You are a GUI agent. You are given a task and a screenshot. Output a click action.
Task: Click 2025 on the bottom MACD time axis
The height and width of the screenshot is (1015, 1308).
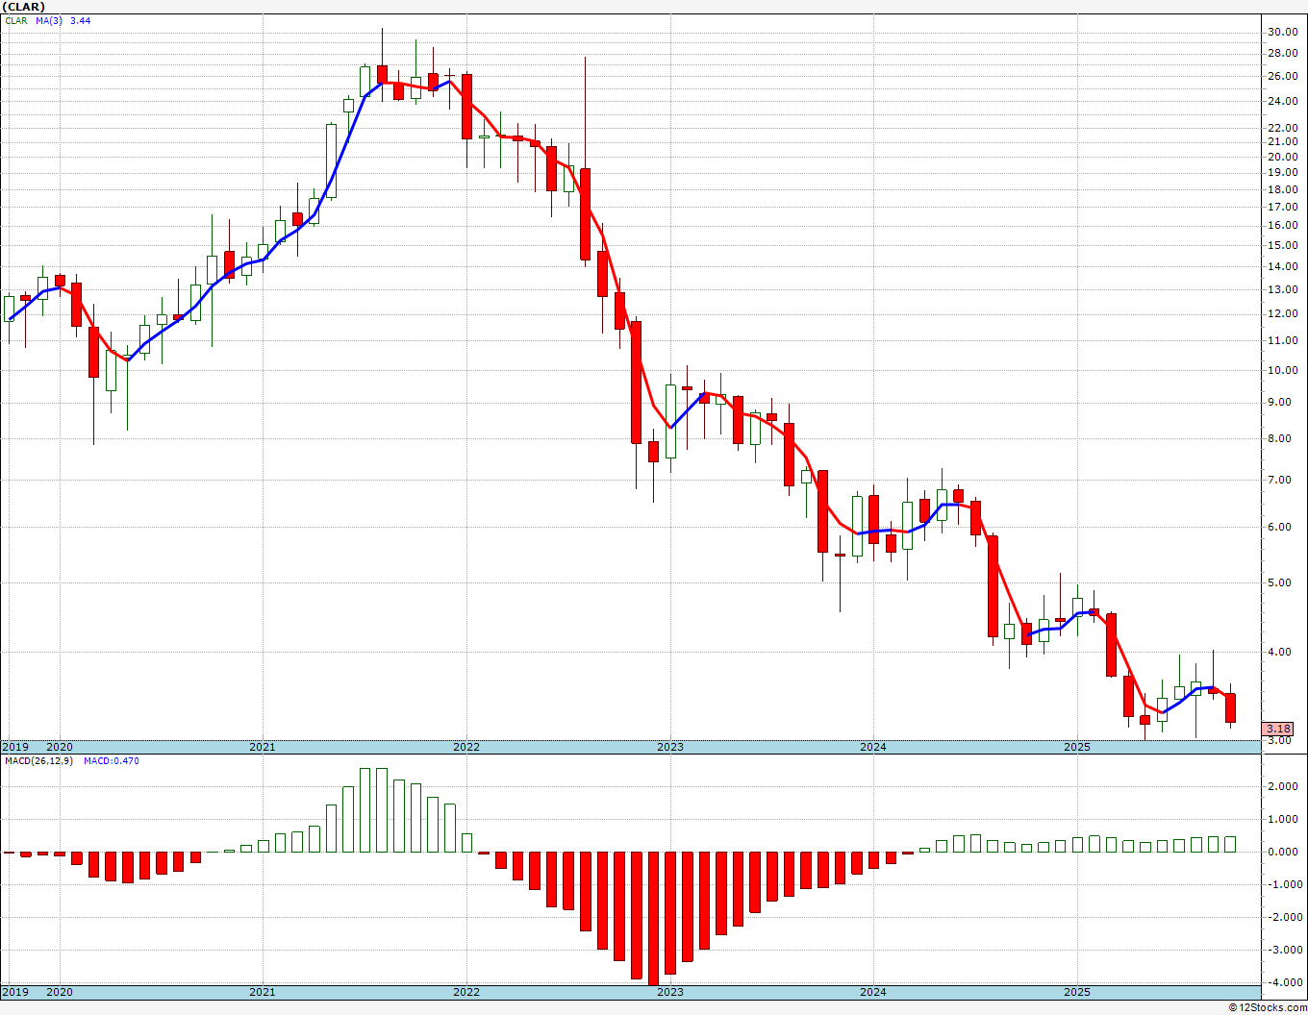pyautogui.click(x=1076, y=992)
